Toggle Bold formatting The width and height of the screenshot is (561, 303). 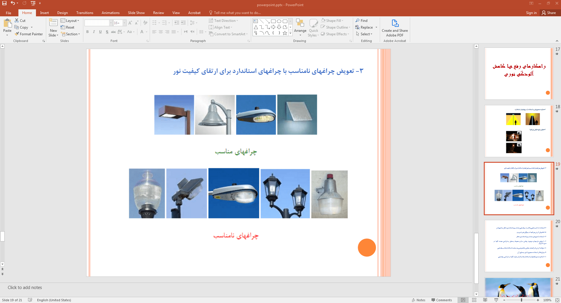(87, 32)
